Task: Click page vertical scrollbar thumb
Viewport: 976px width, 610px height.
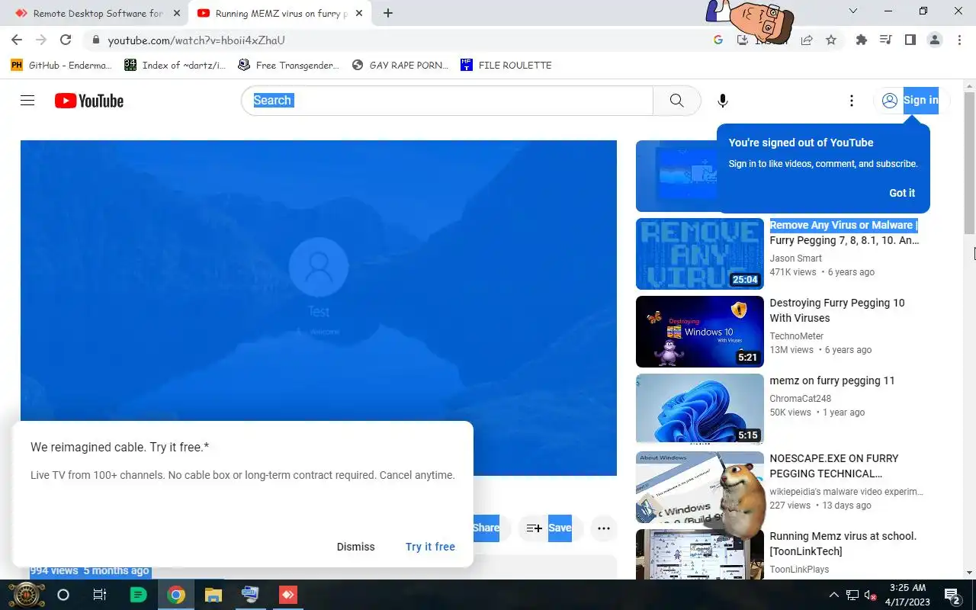Action: pos(969,162)
